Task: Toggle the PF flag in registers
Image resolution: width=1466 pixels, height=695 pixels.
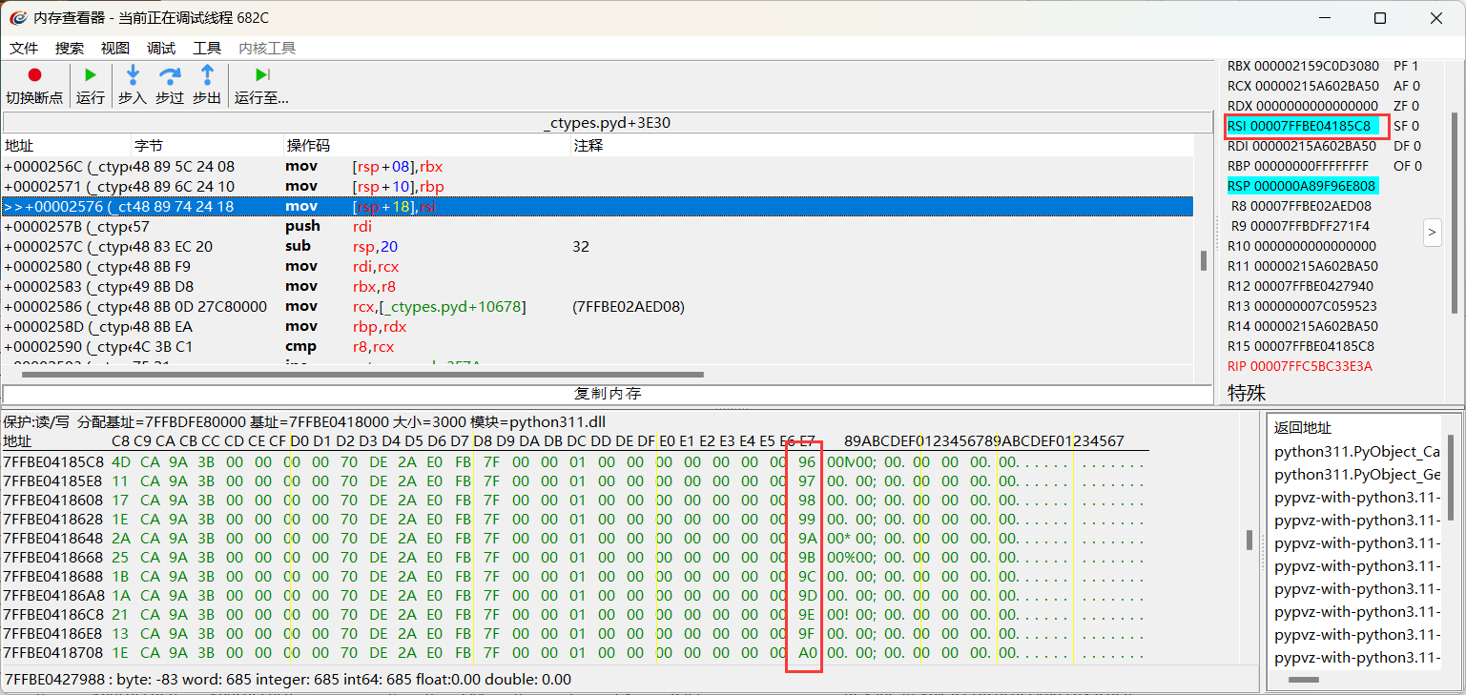Action: pyautogui.click(x=1407, y=66)
